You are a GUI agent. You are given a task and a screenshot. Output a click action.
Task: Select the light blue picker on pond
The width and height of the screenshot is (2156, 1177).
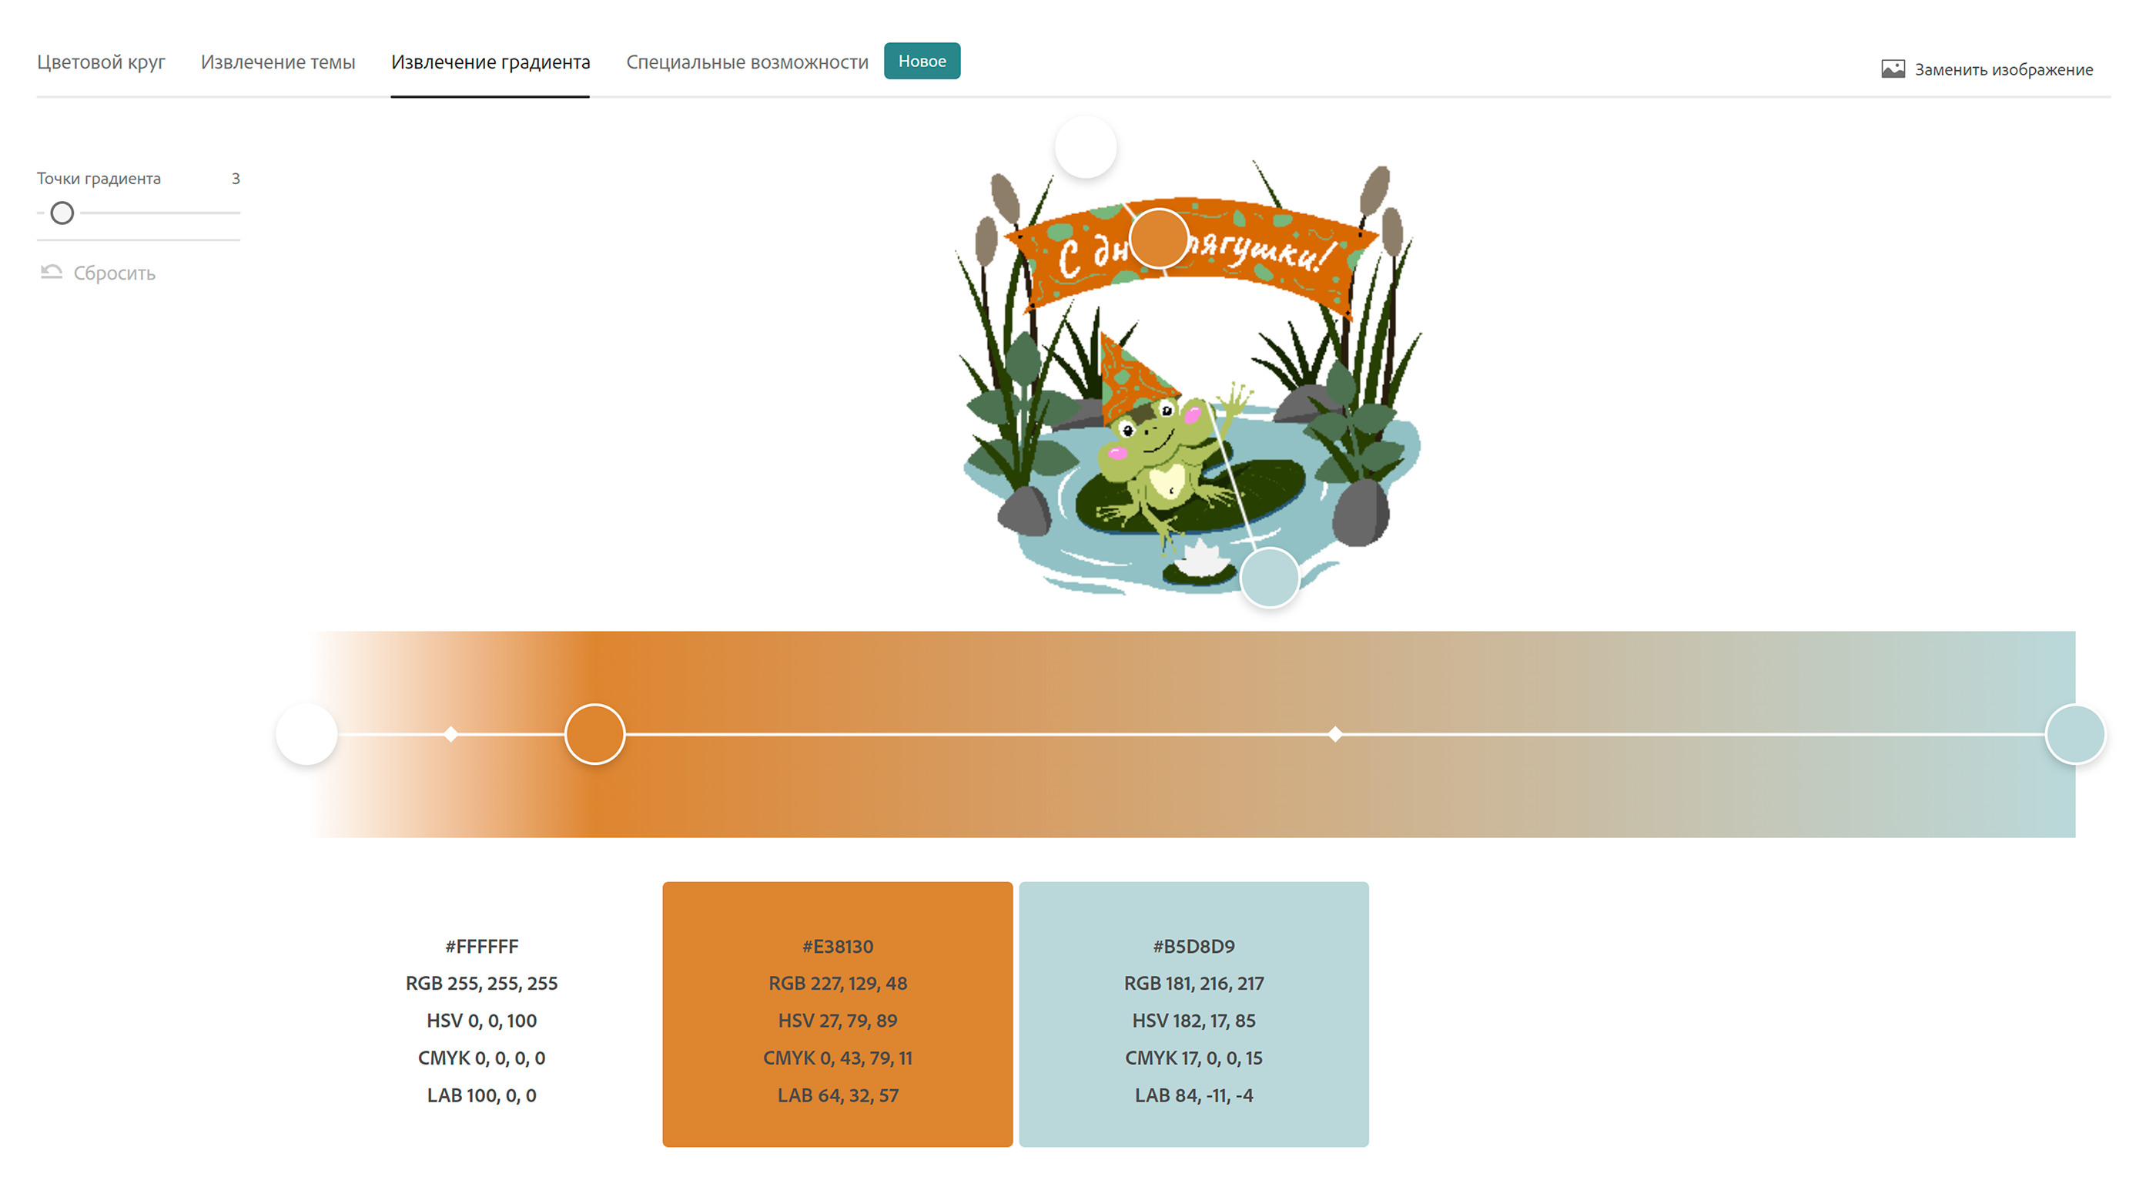click(x=1269, y=578)
